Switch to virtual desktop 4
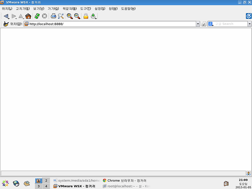 (x=46, y=186)
